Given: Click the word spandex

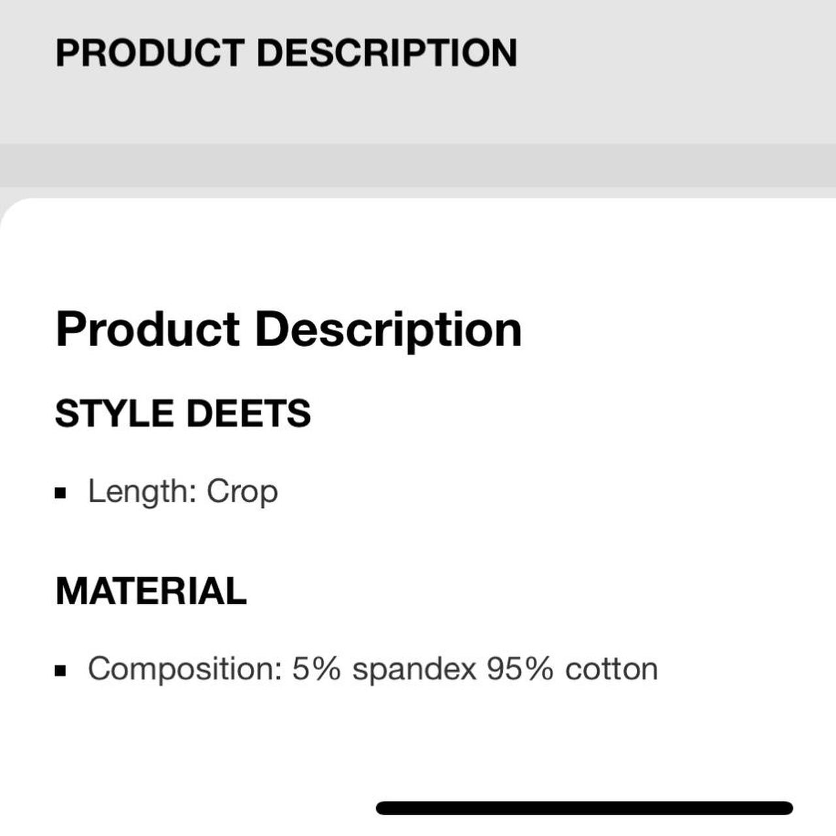Looking at the screenshot, I should click(414, 670).
